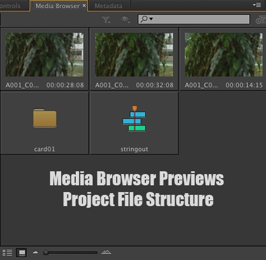This screenshot has height=260, width=266.
Task: Switch to thumbnail icon view
Action: tap(21, 253)
